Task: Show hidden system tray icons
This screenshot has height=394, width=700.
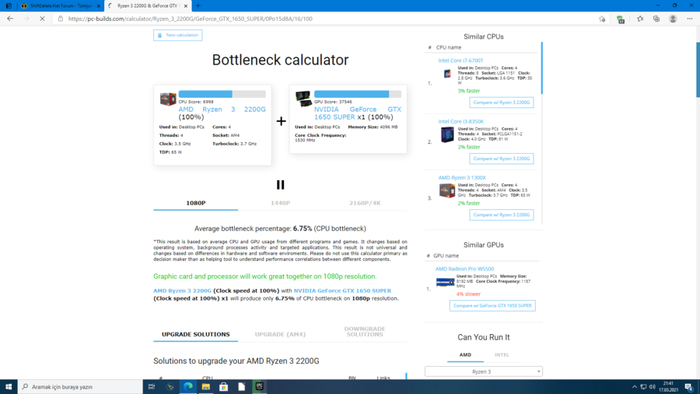Action: click(x=635, y=387)
